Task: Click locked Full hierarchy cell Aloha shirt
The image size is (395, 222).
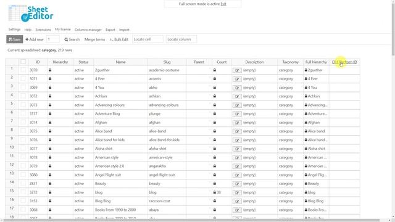Action: pos(316,149)
